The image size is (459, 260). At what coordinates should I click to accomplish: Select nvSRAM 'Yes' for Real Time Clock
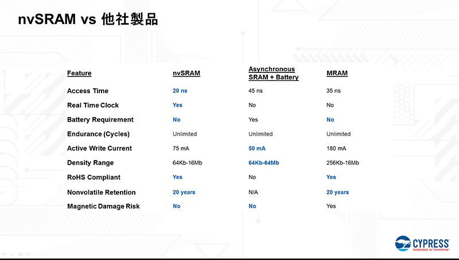177,105
